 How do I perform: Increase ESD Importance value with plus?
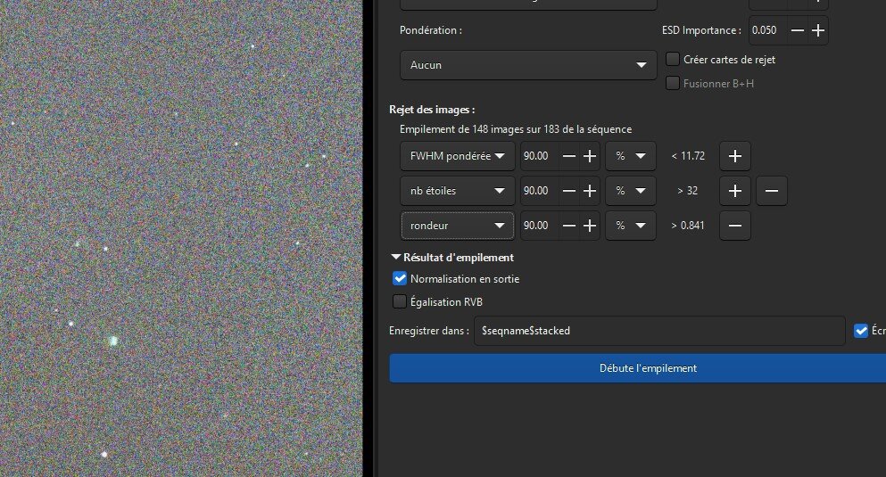(817, 30)
